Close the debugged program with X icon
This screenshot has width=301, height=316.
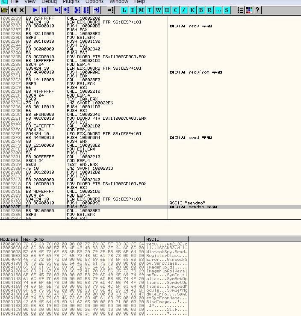point(22,10)
